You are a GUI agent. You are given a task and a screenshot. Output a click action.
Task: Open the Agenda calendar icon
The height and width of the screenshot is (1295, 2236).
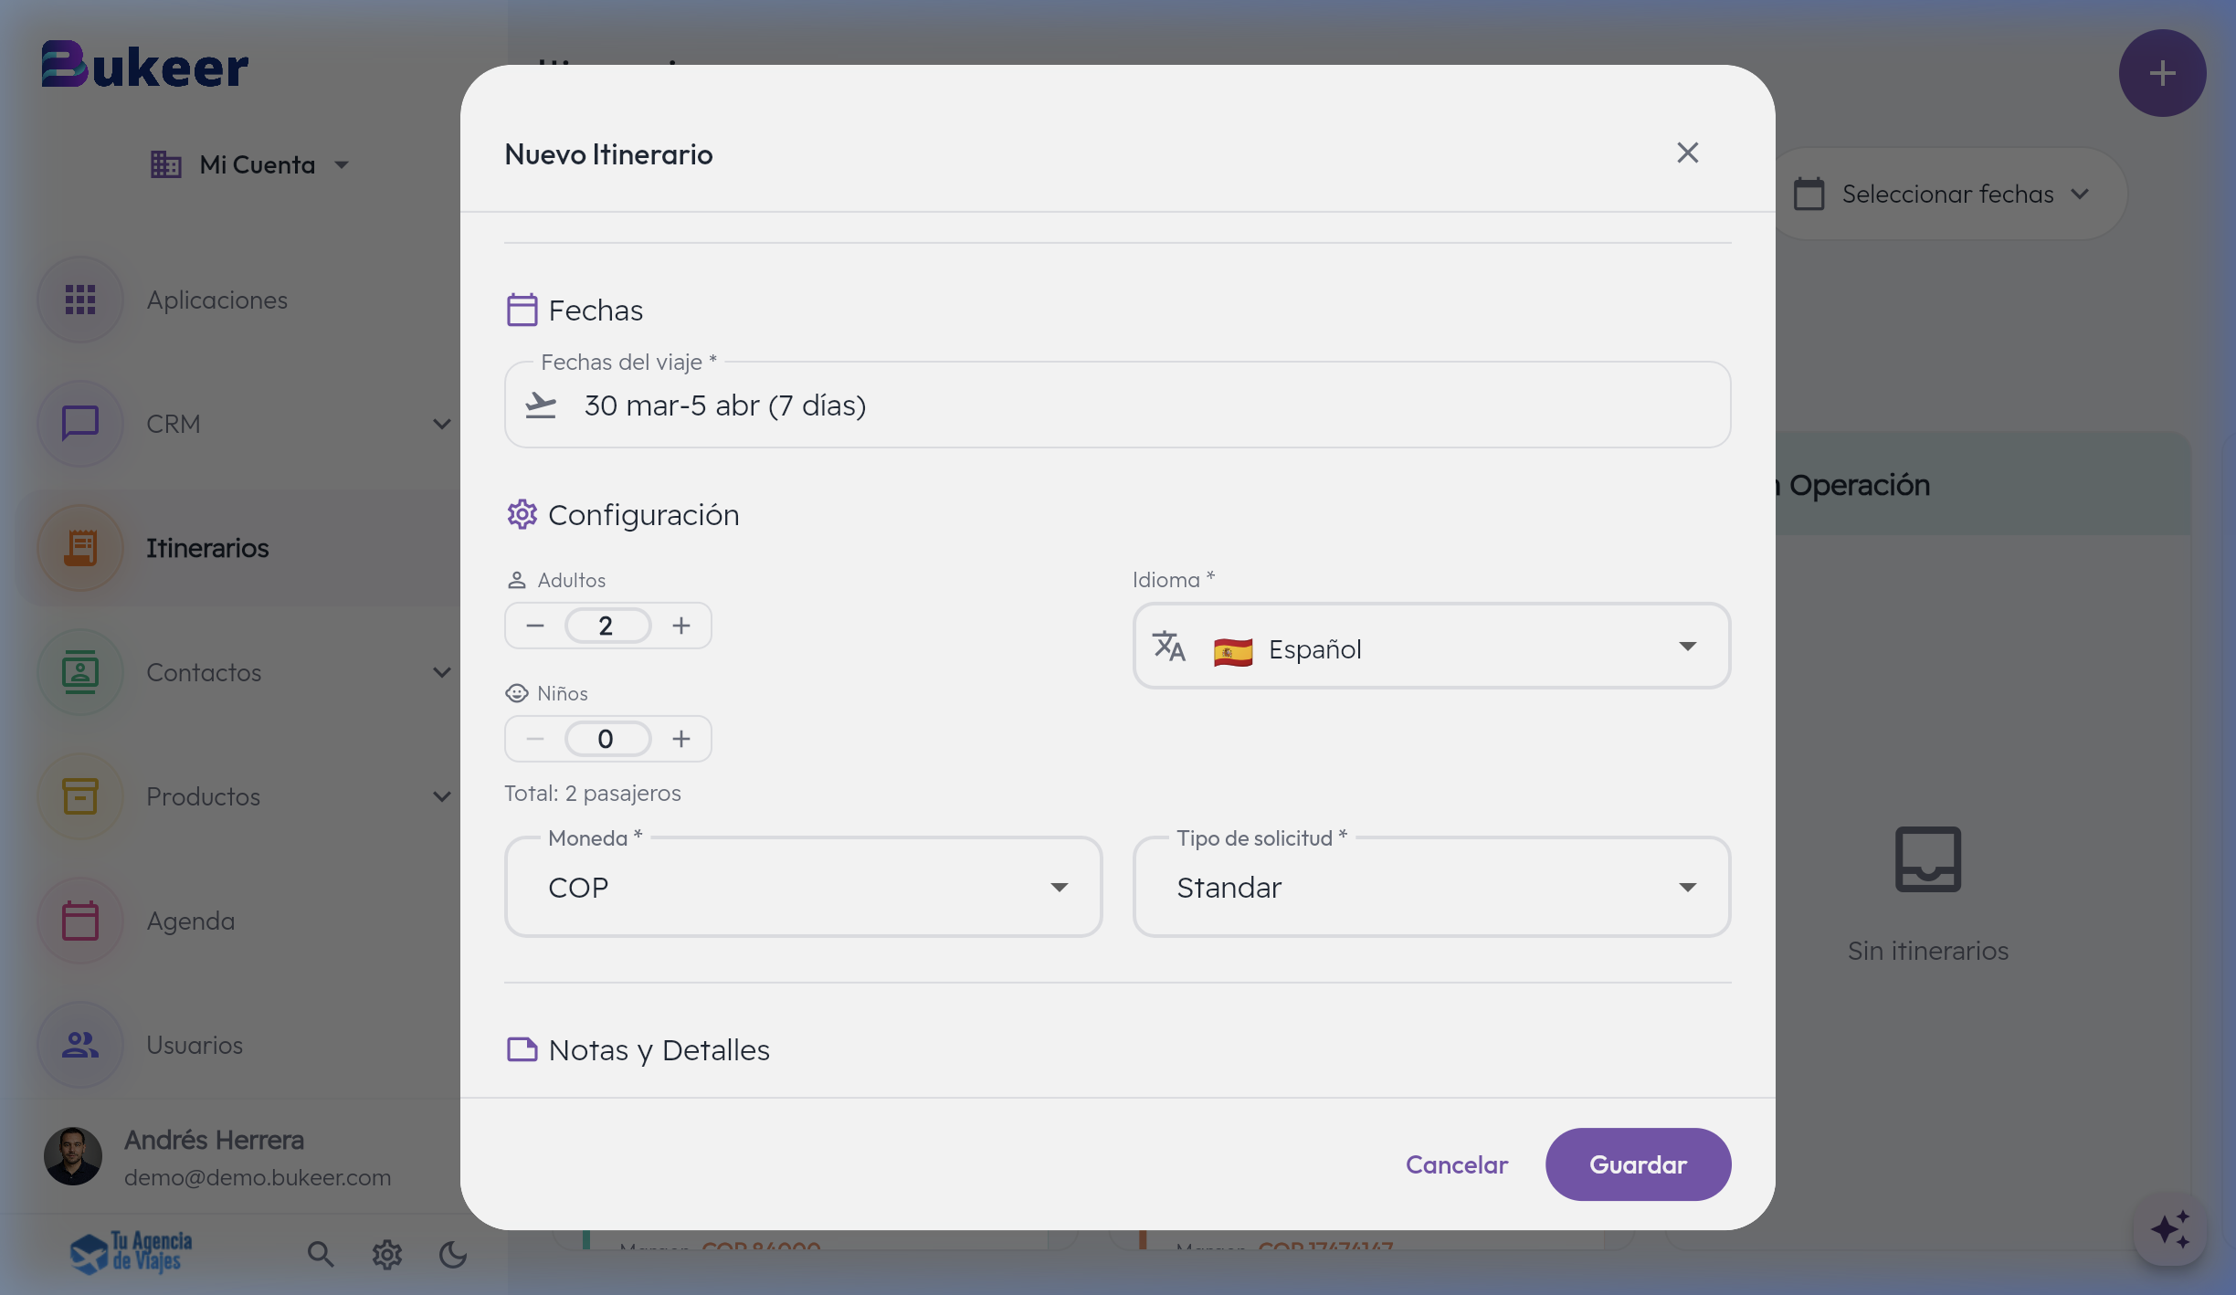coord(80,921)
